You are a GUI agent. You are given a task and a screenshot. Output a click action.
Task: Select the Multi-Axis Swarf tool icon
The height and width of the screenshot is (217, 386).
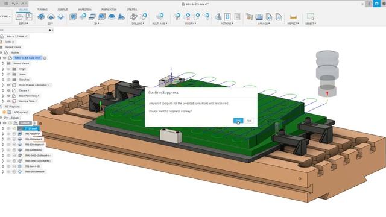tap(160, 17)
